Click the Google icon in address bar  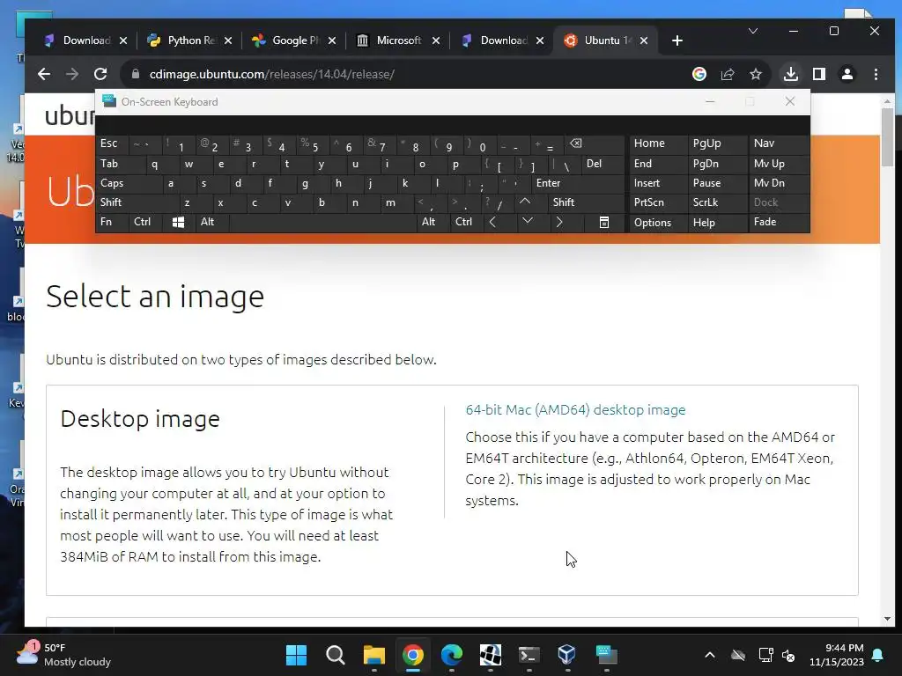pyautogui.click(x=699, y=74)
